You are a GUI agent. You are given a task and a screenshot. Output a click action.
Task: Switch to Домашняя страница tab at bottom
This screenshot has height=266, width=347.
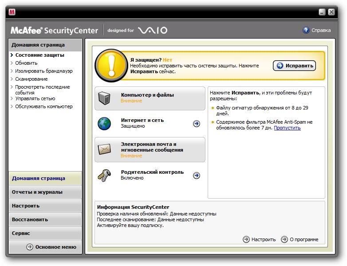[x=45, y=178]
